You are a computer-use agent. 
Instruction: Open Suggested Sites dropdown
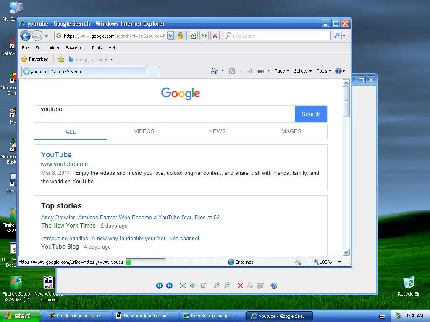coord(91,59)
